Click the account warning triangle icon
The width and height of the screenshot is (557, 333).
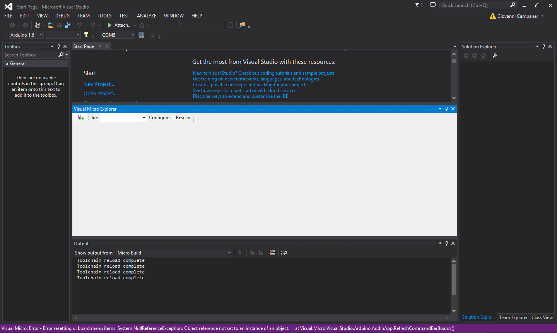tap(492, 16)
